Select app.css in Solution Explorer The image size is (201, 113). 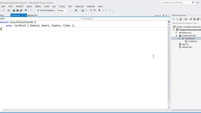pos(185,44)
